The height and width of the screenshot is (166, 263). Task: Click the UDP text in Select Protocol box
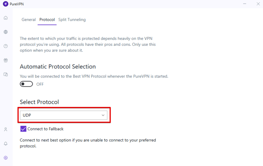tap(27, 115)
